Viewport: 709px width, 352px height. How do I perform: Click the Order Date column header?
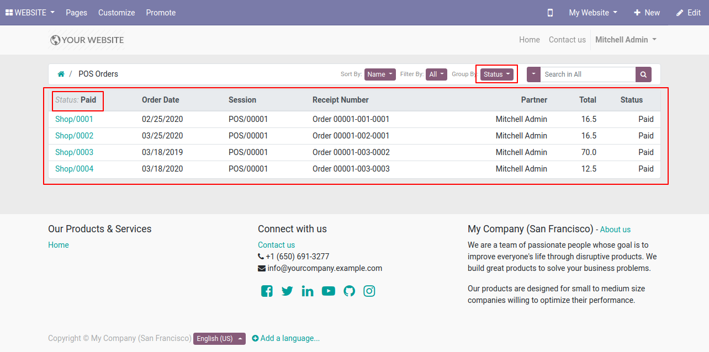click(161, 100)
